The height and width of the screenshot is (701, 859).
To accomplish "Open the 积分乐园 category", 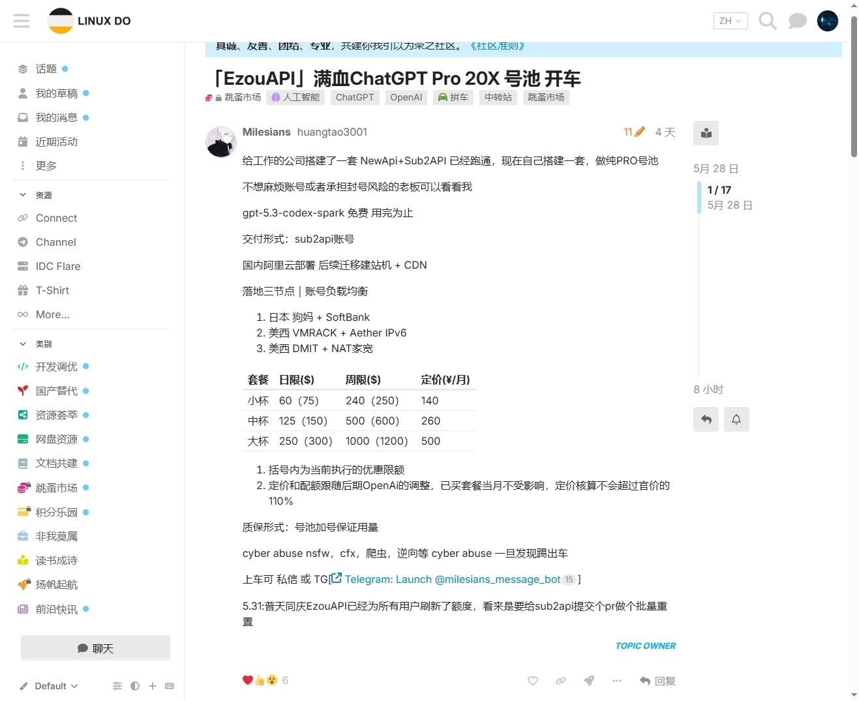I will [x=56, y=512].
